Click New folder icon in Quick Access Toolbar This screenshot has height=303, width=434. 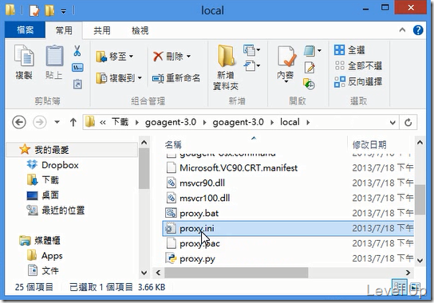point(49,10)
